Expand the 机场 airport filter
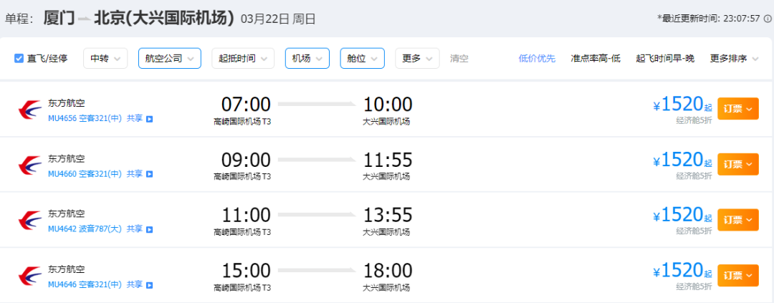 [307, 59]
